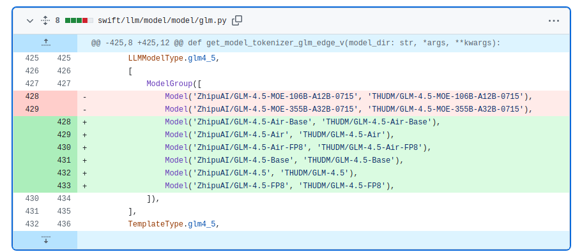Click old line number 429 of removed row
The image size is (582, 252).
pos(32,109)
